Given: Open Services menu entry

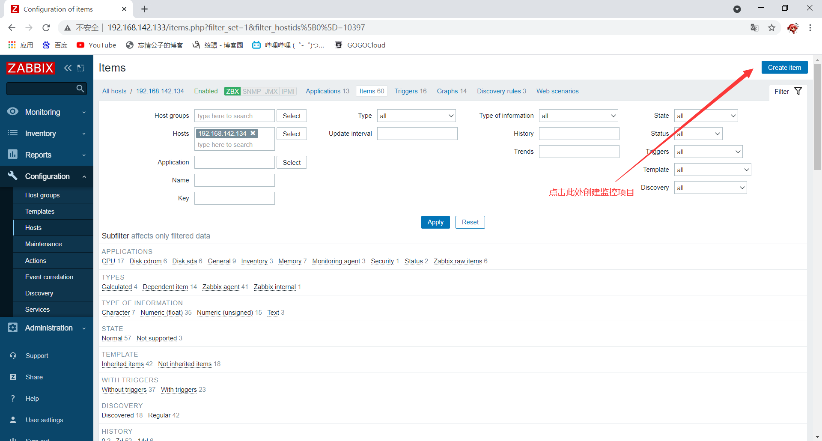Looking at the screenshot, I should pyautogui.click(x=37, y=309).
